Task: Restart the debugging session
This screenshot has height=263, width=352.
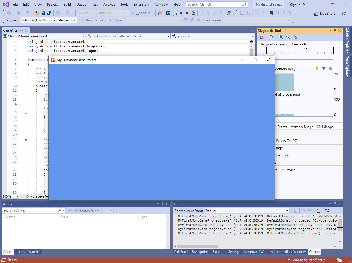Action: (194, 13)
